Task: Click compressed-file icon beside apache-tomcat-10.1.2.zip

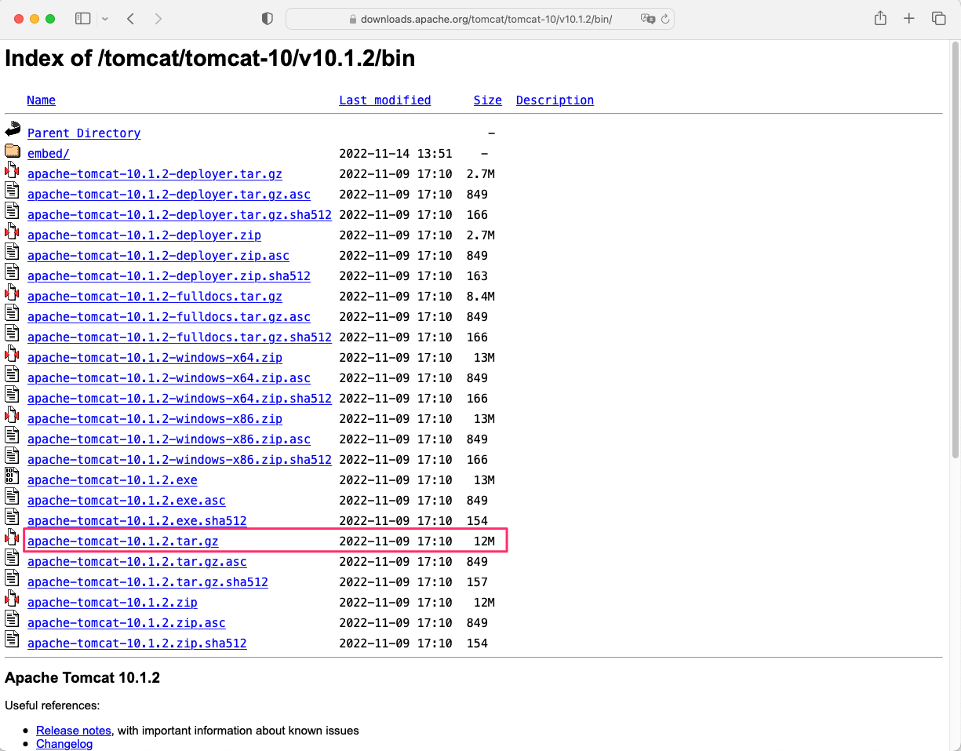Action: click(x=12, y=599)
